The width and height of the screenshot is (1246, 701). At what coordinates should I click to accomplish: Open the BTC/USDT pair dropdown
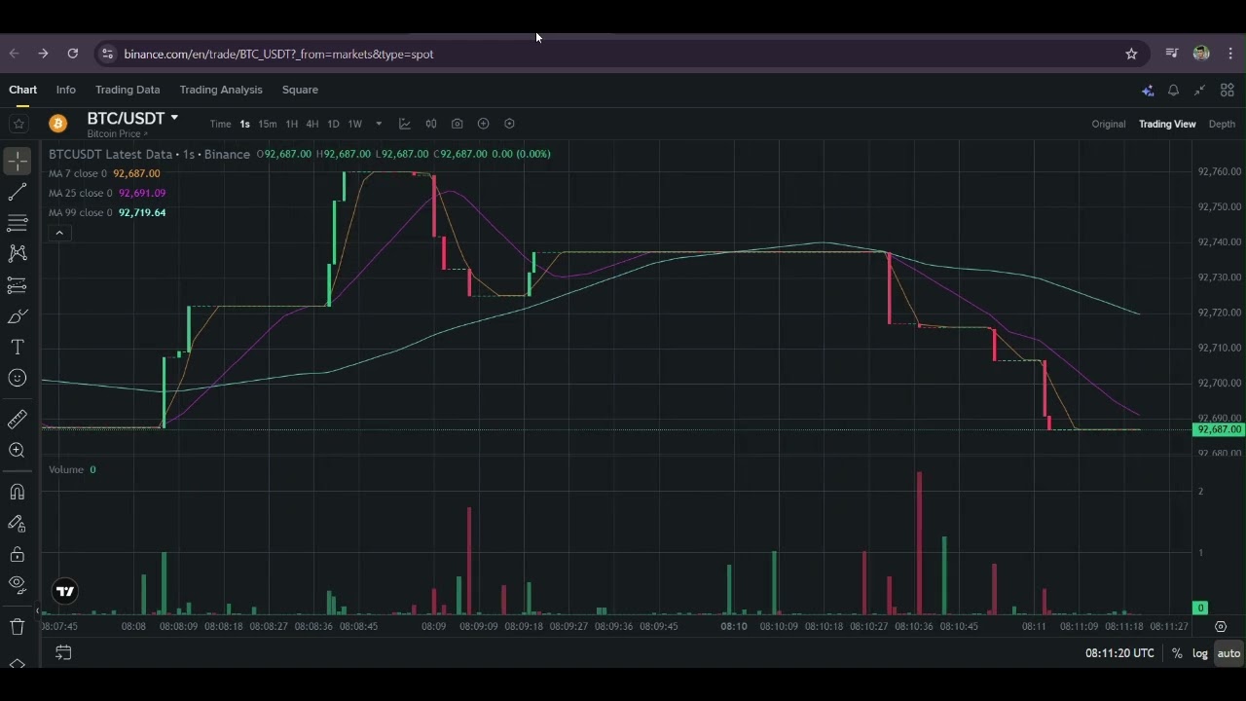coord(132,118)
